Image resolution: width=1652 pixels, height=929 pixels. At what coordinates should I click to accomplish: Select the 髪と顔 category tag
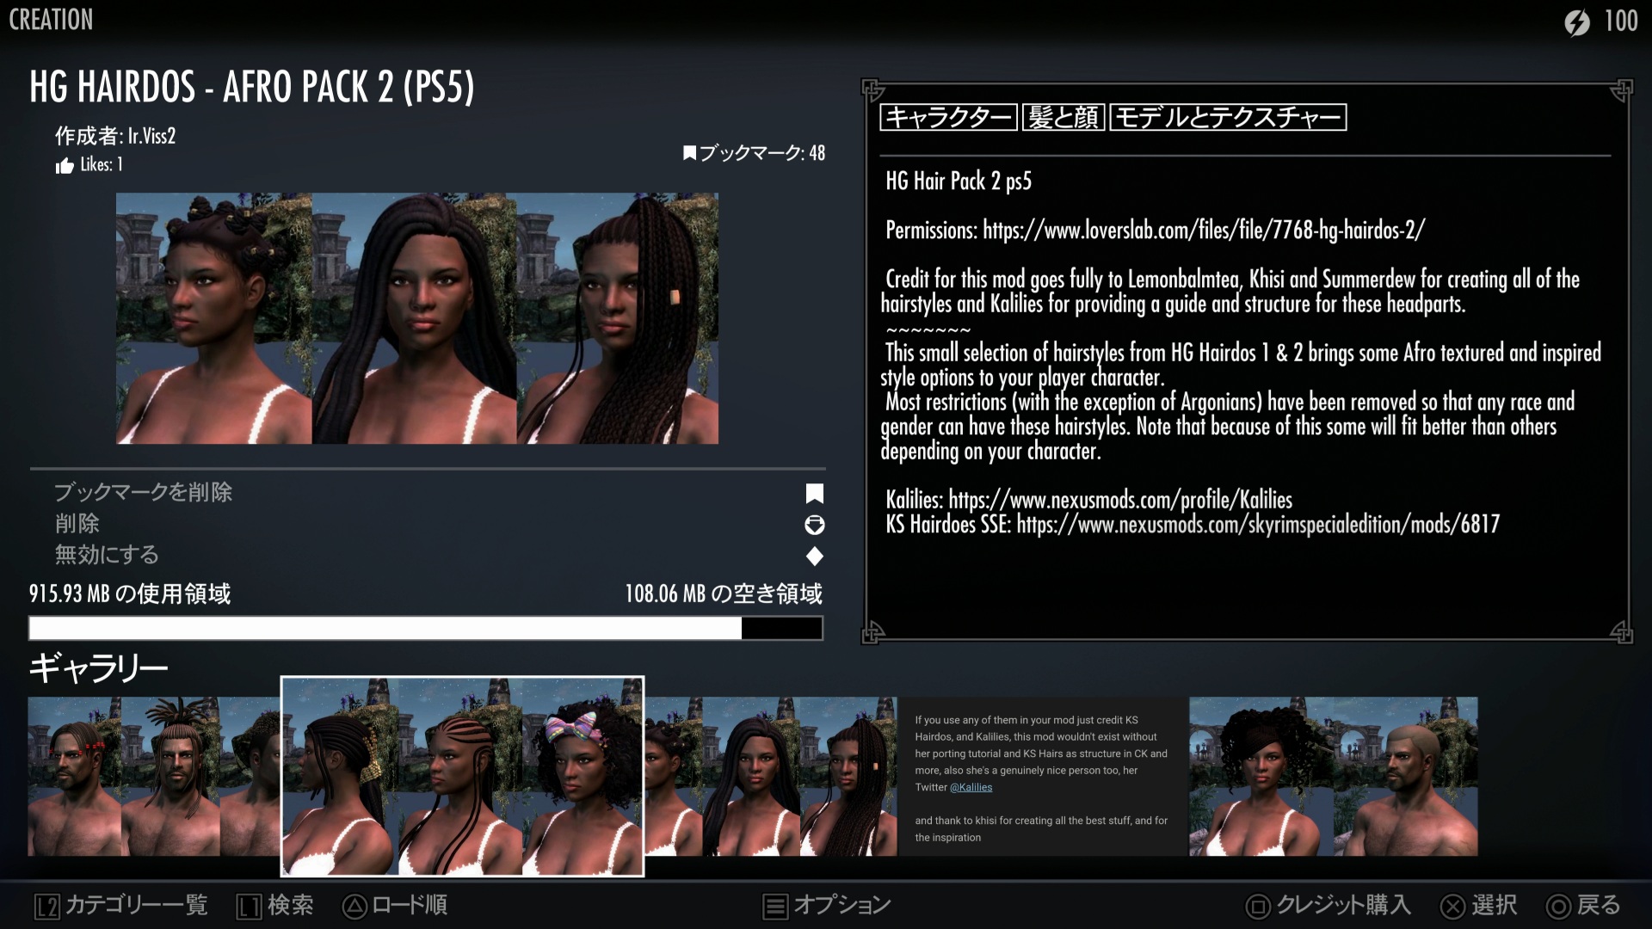1063,117
